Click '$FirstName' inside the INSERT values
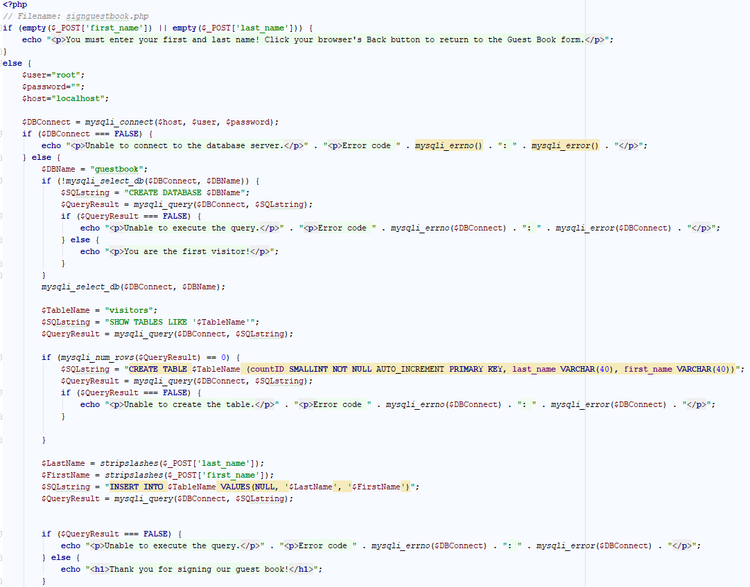 (376, 487)
